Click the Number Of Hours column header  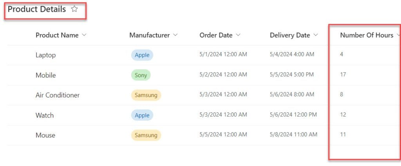367,35
